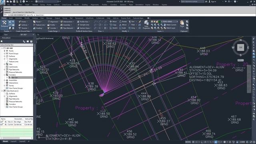The image size is (256, 144).
Task: Expand Alignments node in Toolspace tree
Action: [x=4, y=59]
